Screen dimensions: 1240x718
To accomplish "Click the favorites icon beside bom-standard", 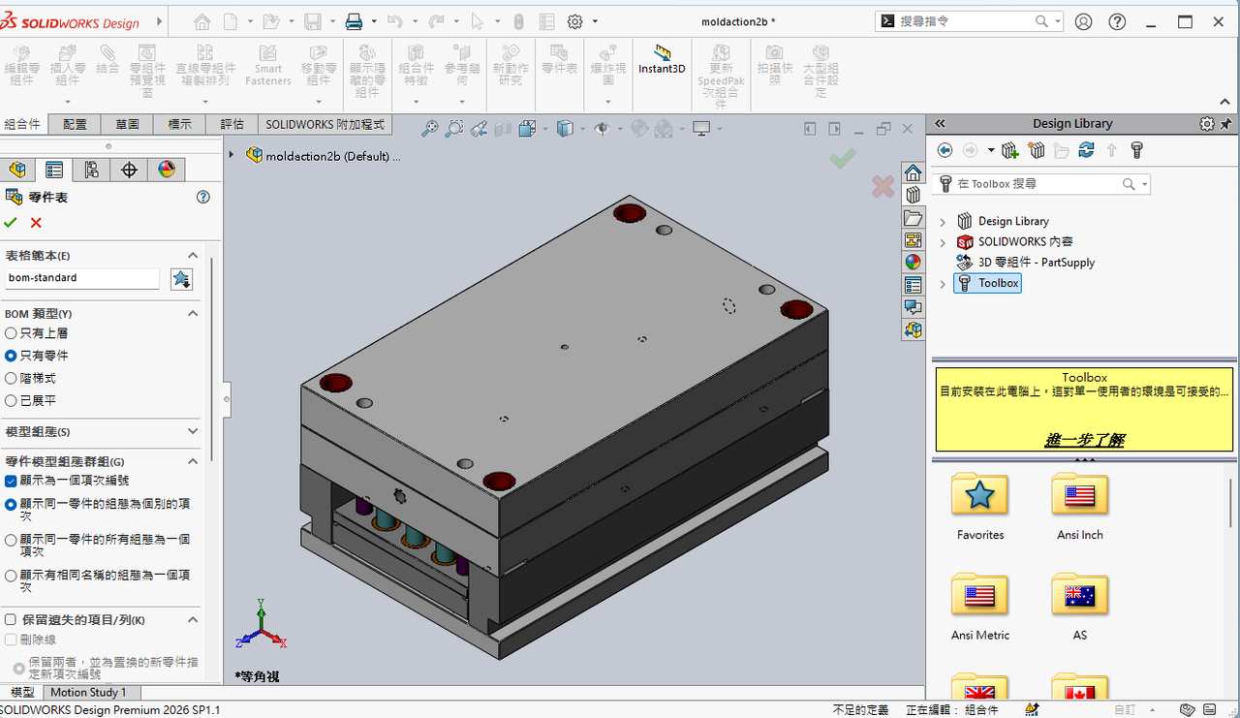I will (x=181, y=279).
